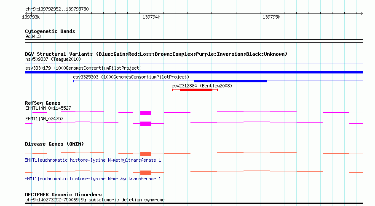375x206 pixels.
Task: Select the esv3325303 variant label
Action: point(131,77)
